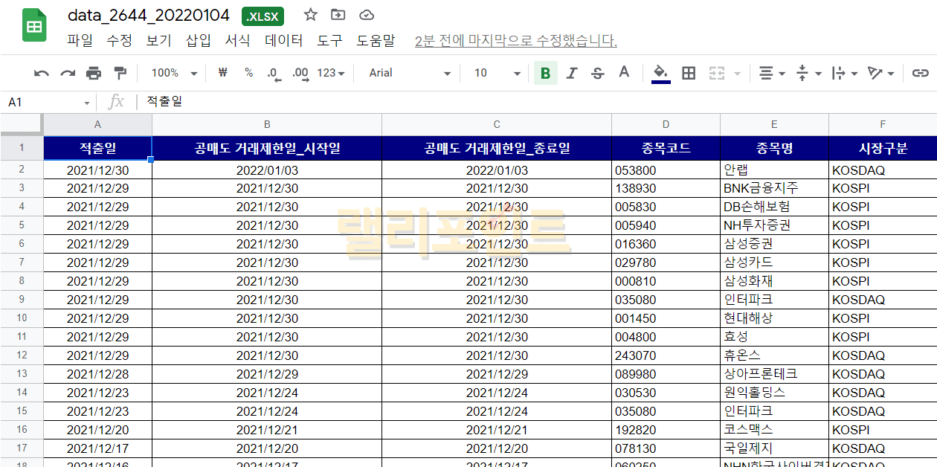Toggle Italic formatting button
Viewport: 937px width, 467px height.
pyautogui.click(x=571, y=73)
